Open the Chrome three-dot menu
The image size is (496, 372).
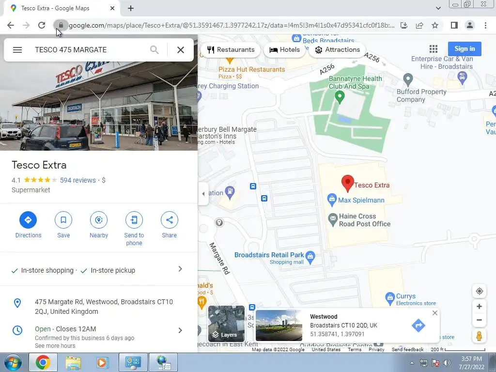[485, 25]
